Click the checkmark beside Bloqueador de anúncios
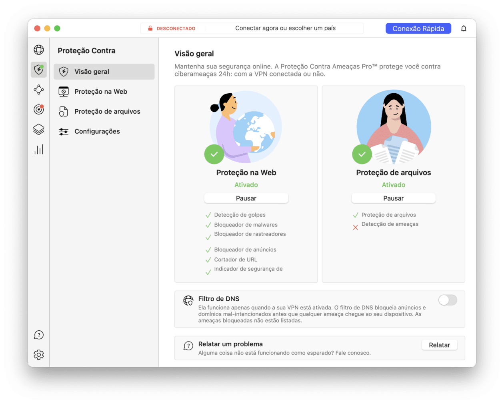Viewport: 504px width, 404px height. [208, 250]
